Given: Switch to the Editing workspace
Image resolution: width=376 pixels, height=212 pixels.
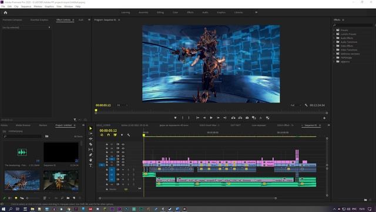Looking at the screenshot, I should click(x=160, y=12).
